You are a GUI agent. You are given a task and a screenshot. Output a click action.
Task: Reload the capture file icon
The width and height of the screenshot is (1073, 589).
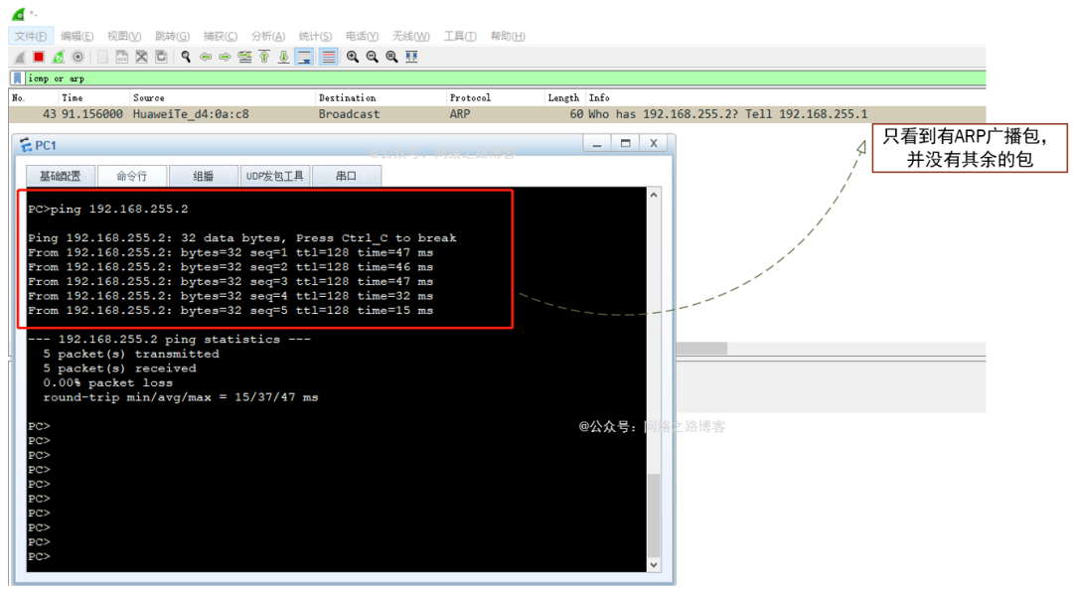coord(162,57)
